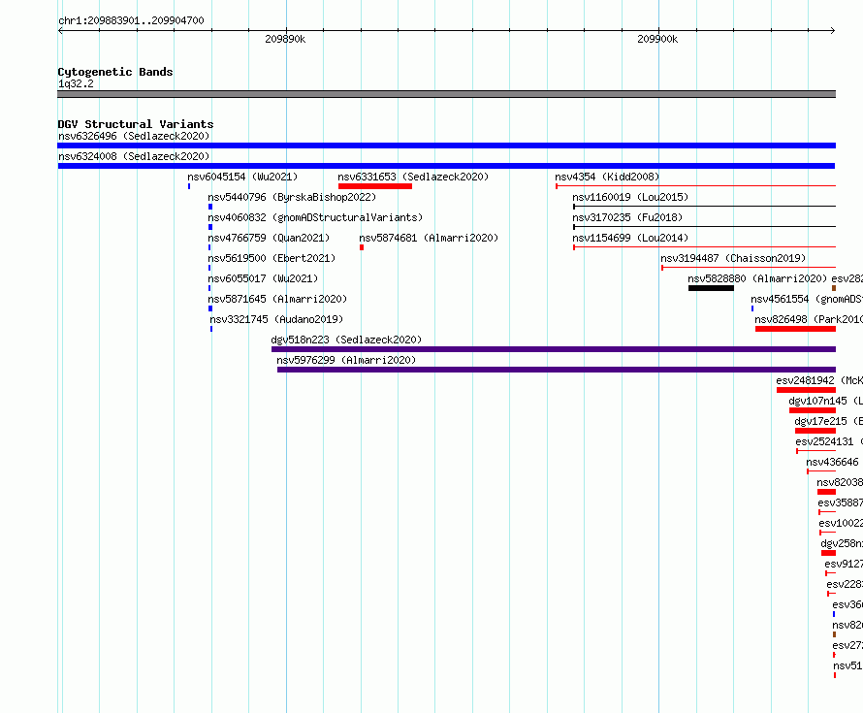Image resolution: width=863 pixels, height=713 pixels.
Task: Open nsv5871645 (Almarri2020) label
Action: click(277, 299)
